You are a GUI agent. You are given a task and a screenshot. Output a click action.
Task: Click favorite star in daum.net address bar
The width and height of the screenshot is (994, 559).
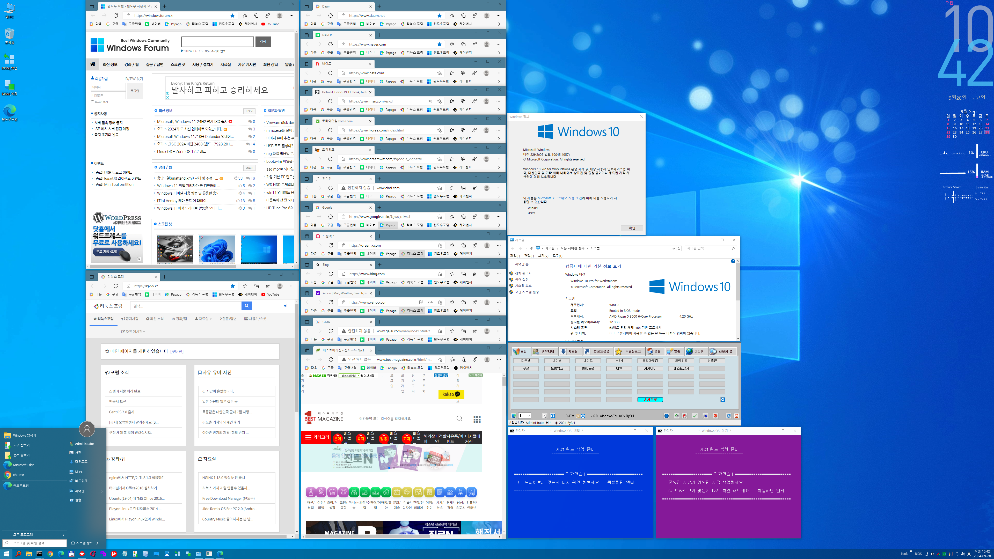[x=440, y=16]
